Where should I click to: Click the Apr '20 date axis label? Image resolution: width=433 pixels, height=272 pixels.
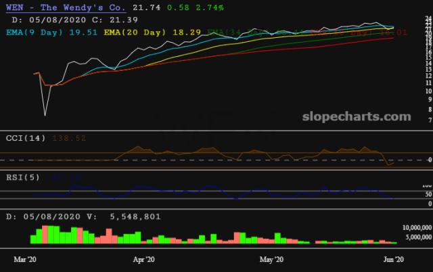click(143, 259)
